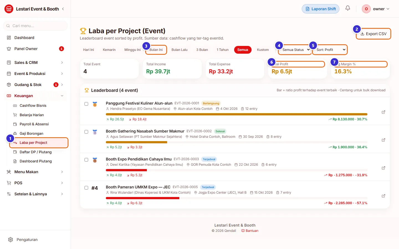399x249 pixels.
Task: Select the Bulan Lalu period tab
Action: tap(180, 50)
